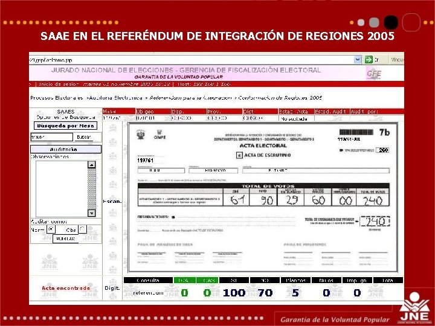Open the address bar dropdown arrow
This screenshot has width=435, height=326.
(358, 60)
